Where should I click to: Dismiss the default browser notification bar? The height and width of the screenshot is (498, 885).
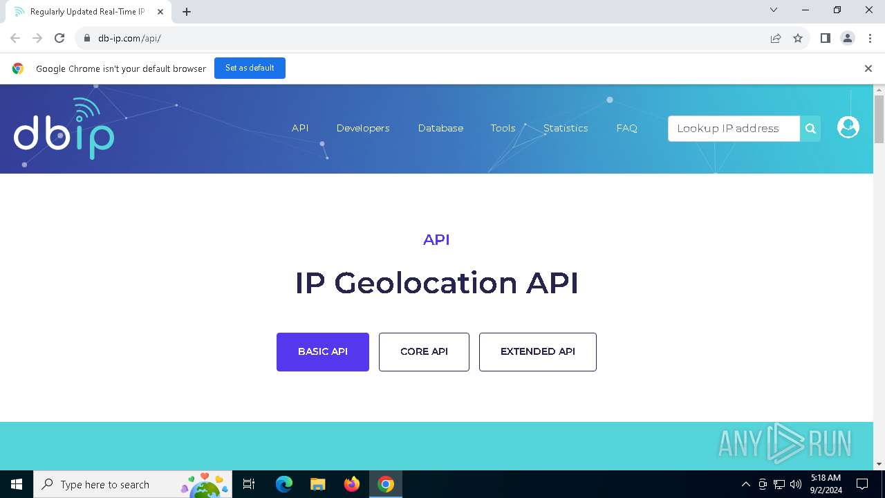[x=868, y=68]
